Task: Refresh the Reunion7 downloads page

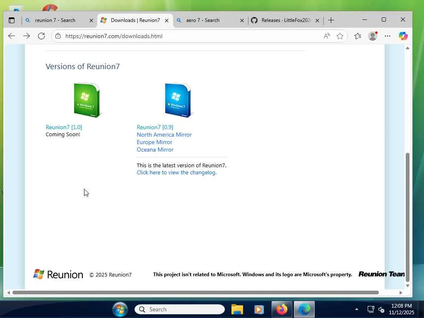Action: [41, 36]
